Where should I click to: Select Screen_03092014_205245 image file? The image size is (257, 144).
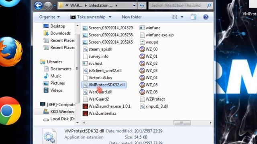click(x=108, y=42)
